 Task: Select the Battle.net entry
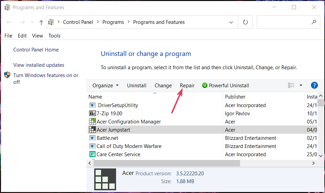pos(107,138)
